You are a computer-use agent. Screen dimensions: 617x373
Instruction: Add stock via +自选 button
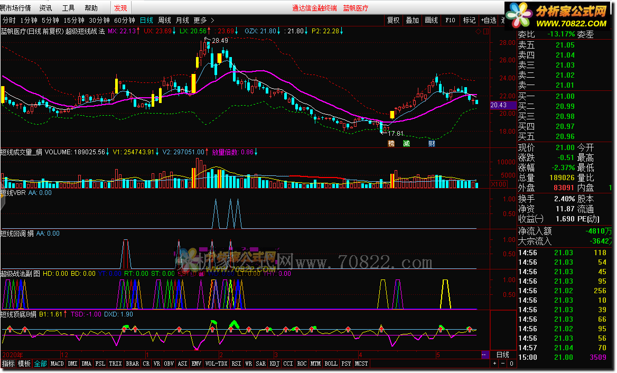pyautogui.click(x=489, y=20)
